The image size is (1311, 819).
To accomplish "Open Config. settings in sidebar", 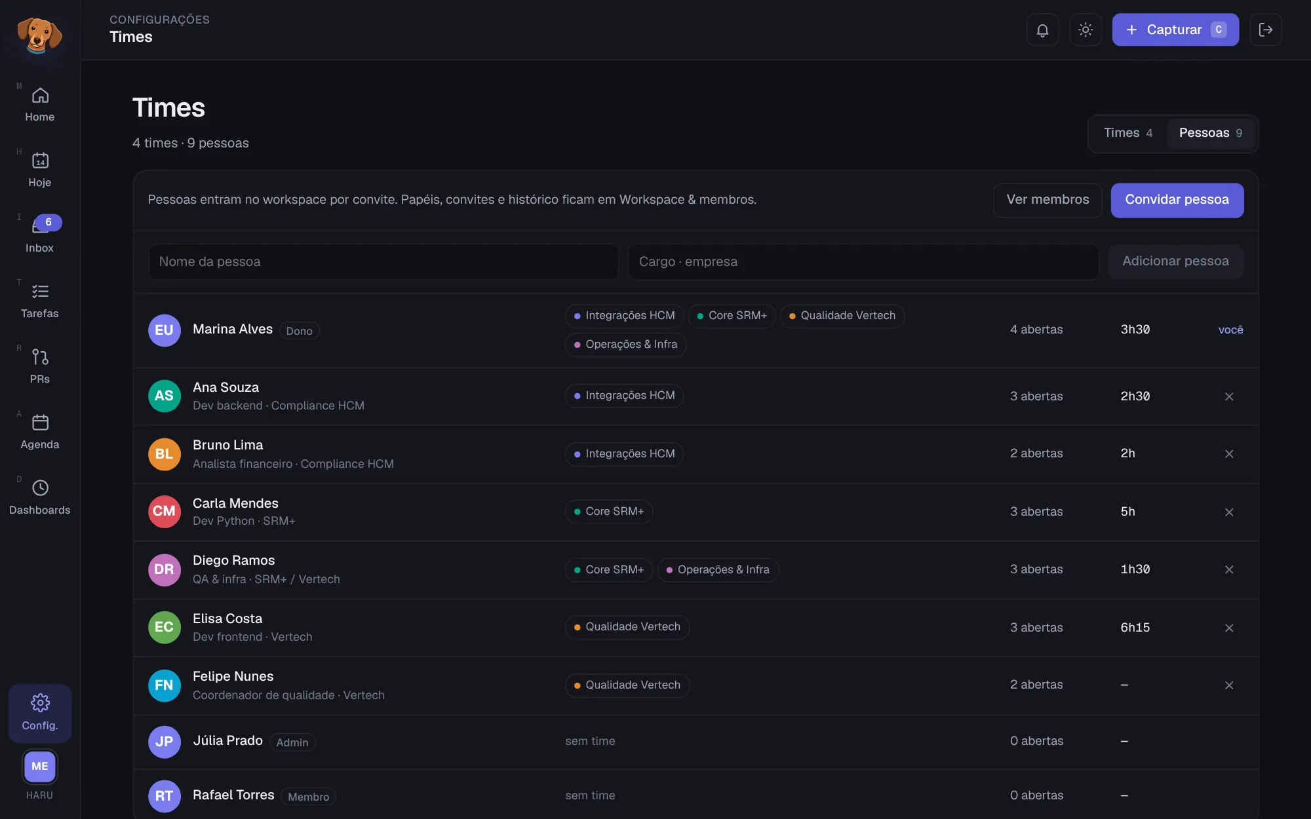I will pos(40,713).
